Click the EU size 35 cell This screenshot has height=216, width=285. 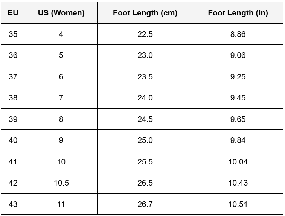pyautogui.click(x=13, y=34)
